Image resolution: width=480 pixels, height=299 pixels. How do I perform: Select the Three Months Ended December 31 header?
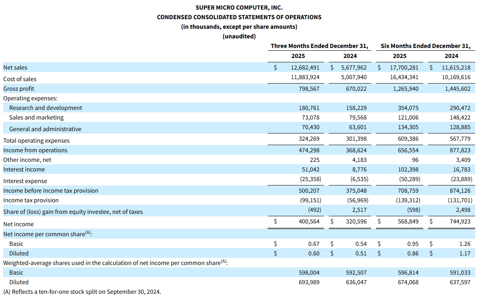pos(319,46)
